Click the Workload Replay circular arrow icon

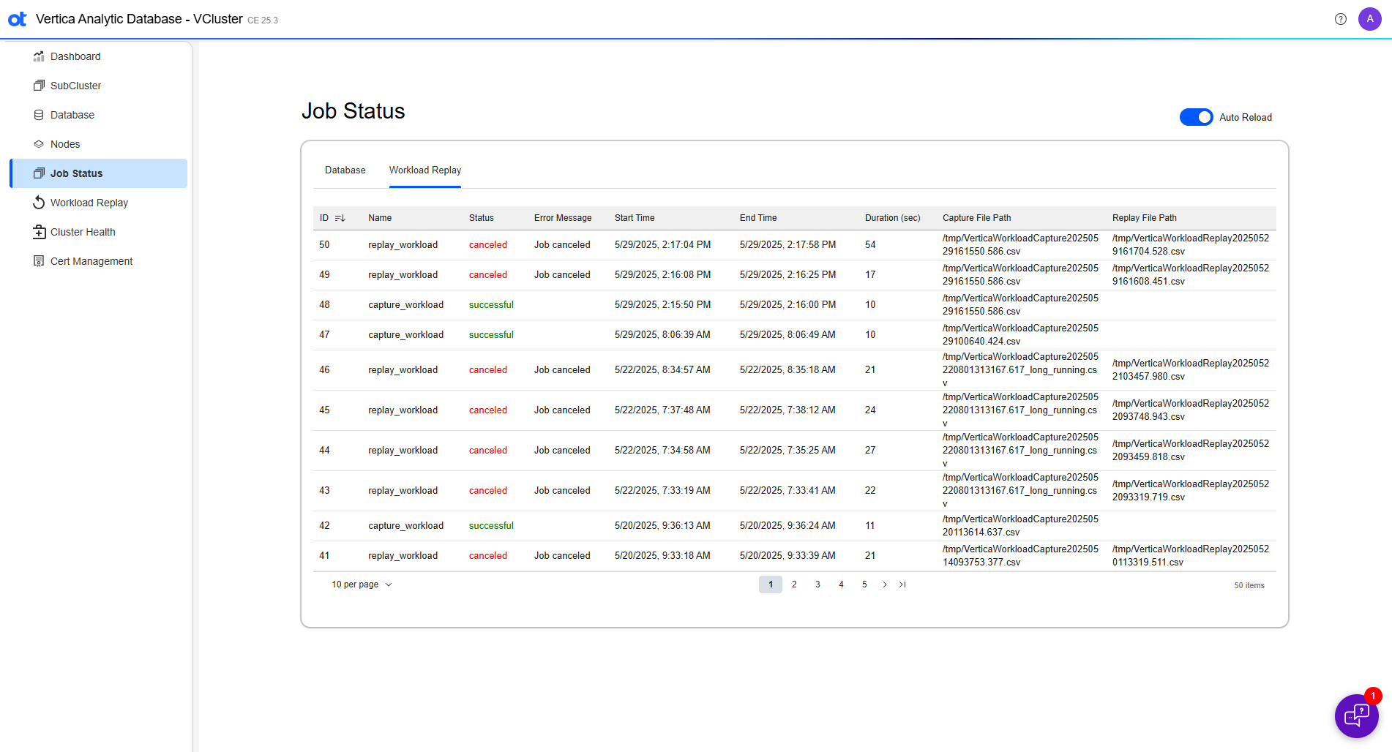(x=39, y=203)
